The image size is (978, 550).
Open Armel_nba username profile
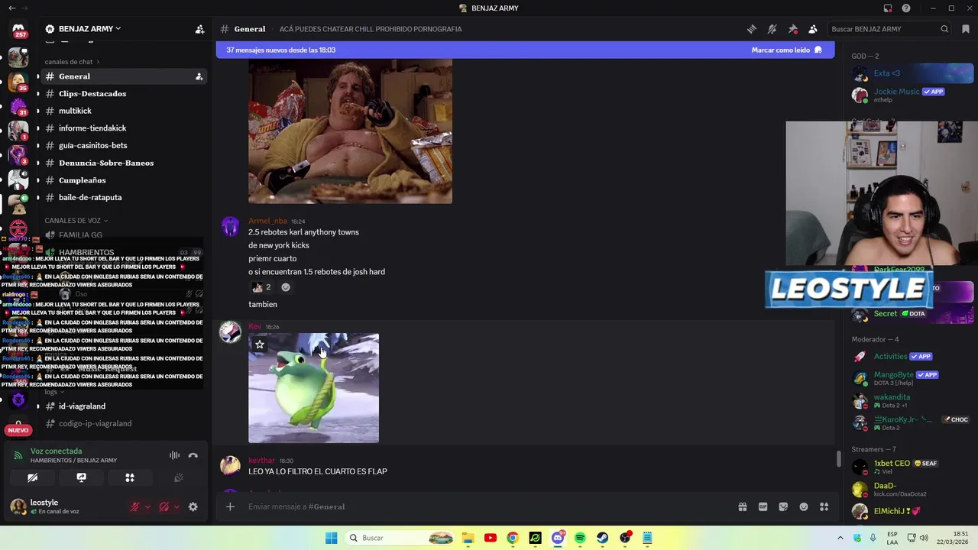click(267, 221)
